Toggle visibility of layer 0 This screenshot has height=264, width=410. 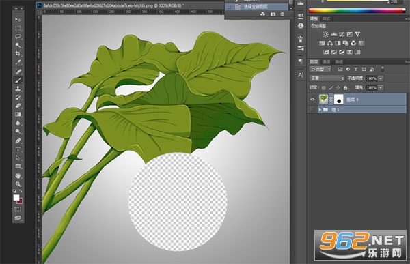click(312, 100)
